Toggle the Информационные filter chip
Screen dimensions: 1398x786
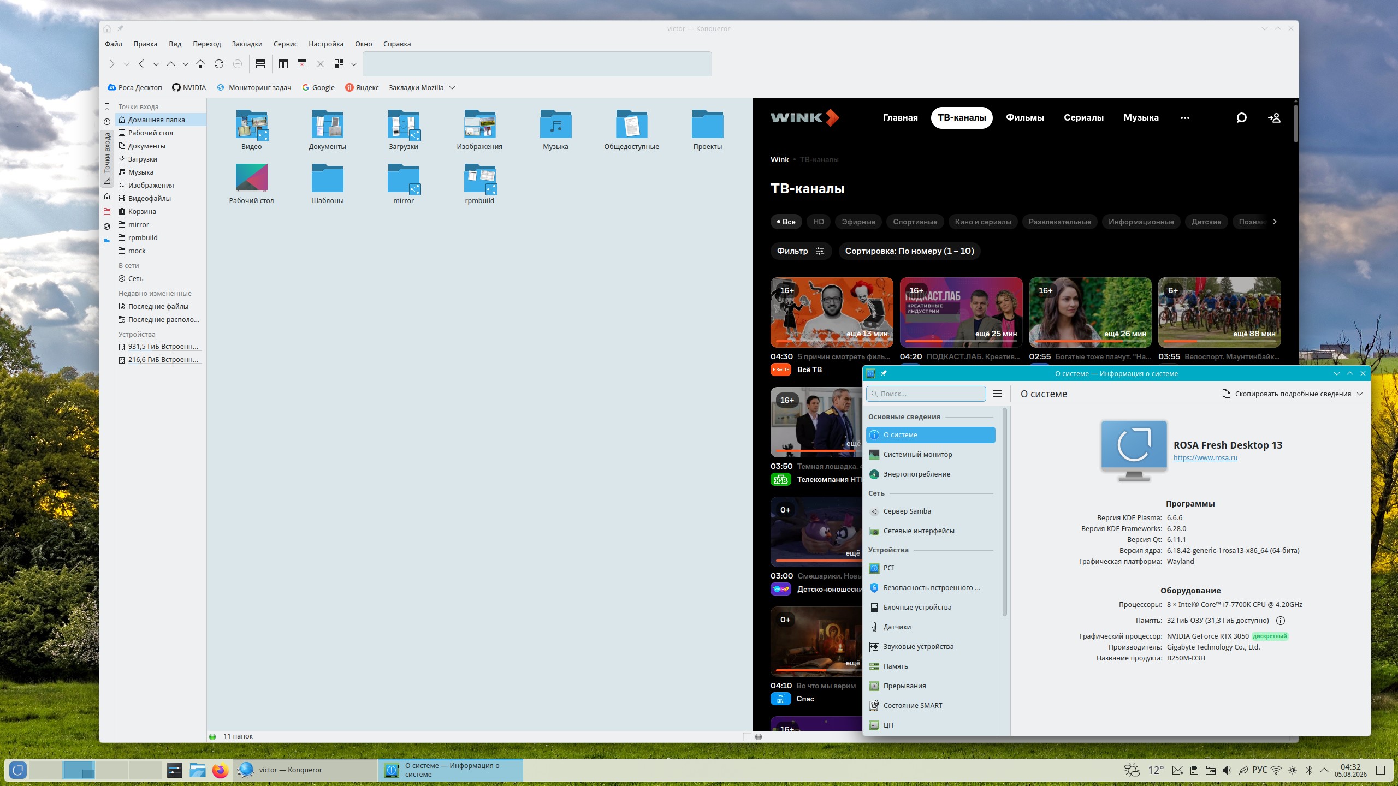[x=1141, y=222]
